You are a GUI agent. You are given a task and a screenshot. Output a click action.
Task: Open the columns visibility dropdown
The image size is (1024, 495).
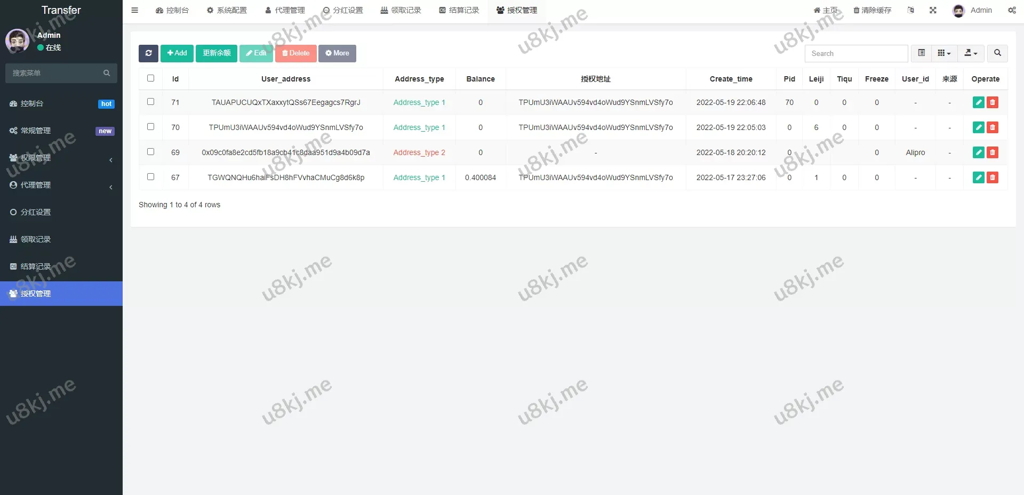point(943,53)
